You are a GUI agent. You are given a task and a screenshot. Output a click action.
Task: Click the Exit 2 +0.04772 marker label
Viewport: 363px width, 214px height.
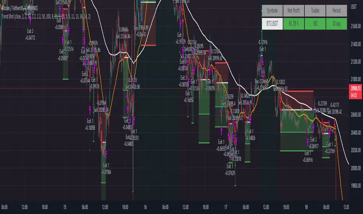pyautogui.click(x=30, y=35)
